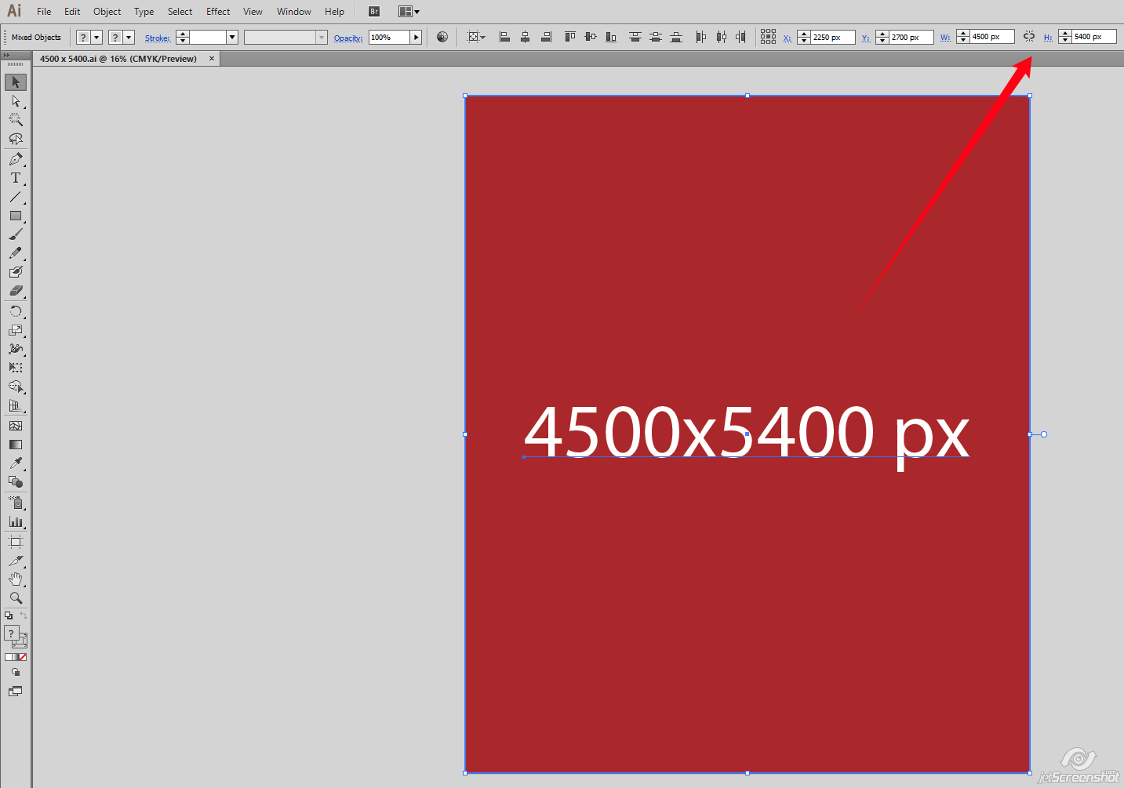Image resolution: width=1124 pixels, height=788 pixels.
Task: Select the Pencil tool
Action: (x=16, y=253)
